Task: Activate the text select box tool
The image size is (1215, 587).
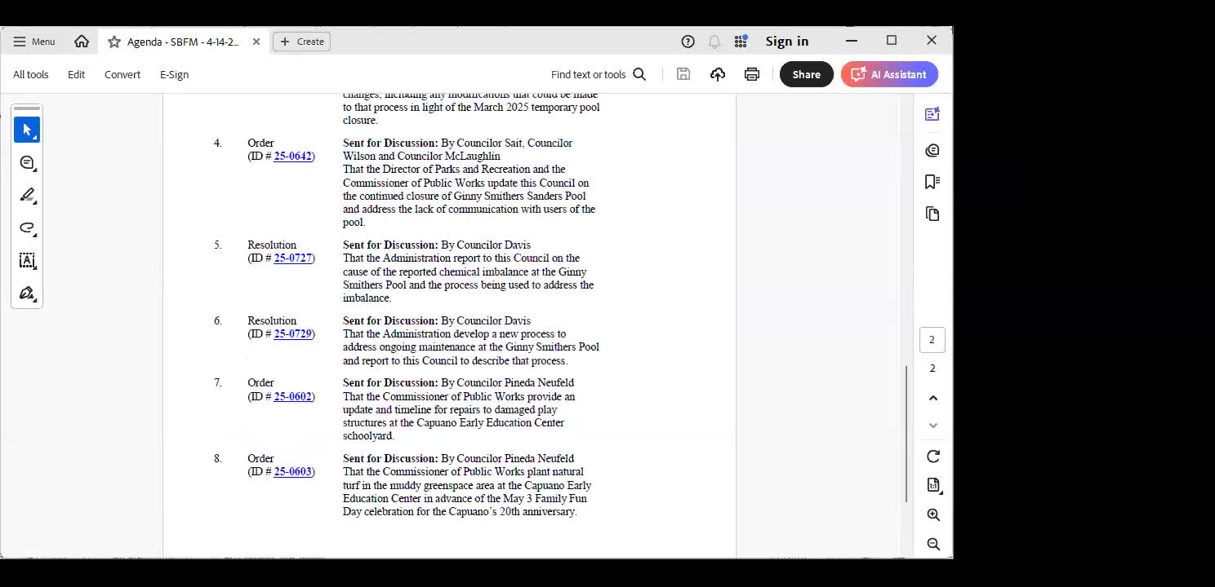Action: coord(27,261)
